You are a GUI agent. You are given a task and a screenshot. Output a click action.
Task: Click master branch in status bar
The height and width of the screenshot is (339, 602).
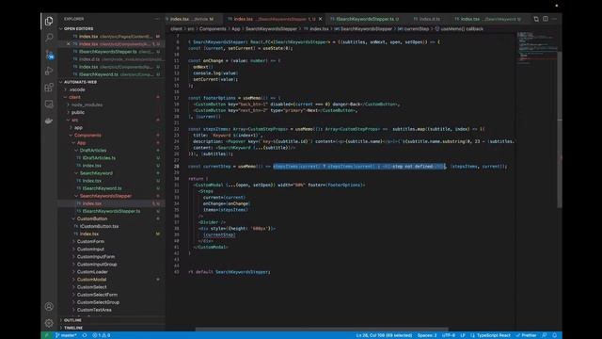pyautogui.click(x=66, y=335)
